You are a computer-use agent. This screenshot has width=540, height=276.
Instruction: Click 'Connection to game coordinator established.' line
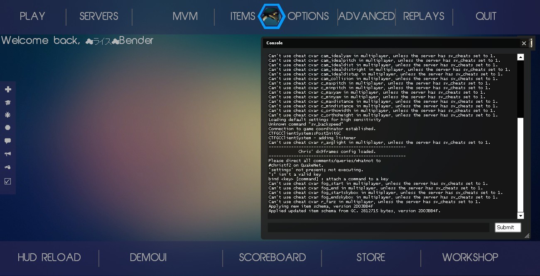[x=322, y=129]
